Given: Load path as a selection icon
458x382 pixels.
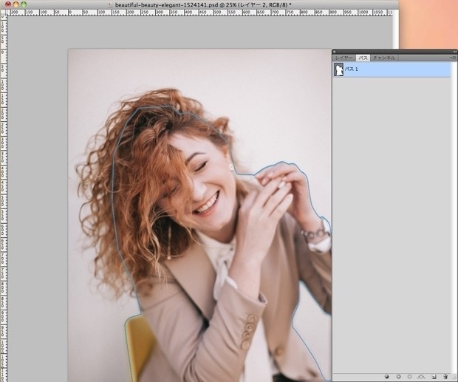Looking at the screenshot, I should (x=410, y=376).
